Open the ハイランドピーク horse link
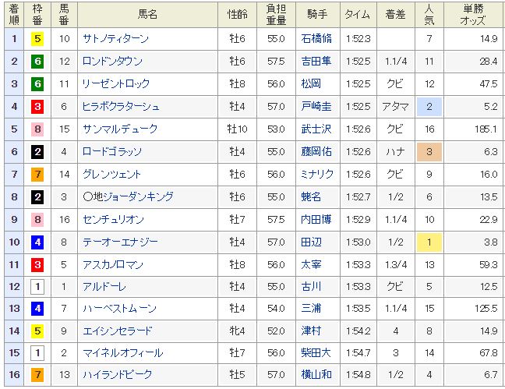The width and height of the screenshot is (505, 389). click(117, 376)
